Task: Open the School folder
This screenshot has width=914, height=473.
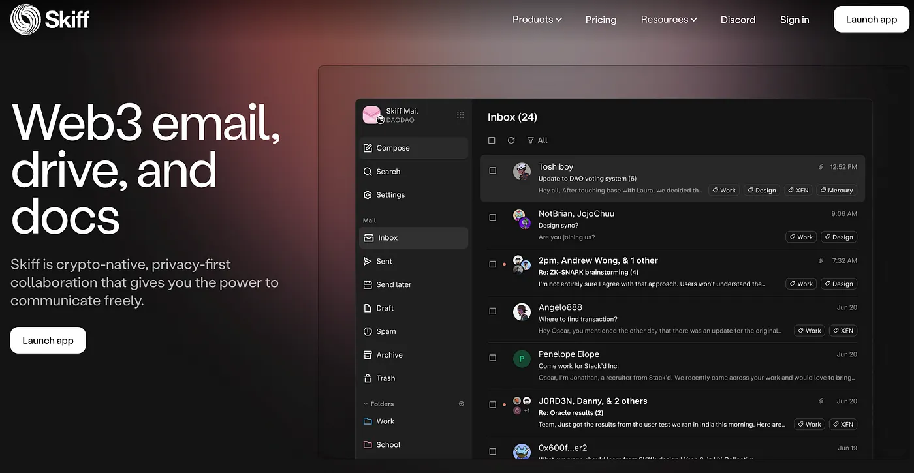Action: tap(413, 445)
